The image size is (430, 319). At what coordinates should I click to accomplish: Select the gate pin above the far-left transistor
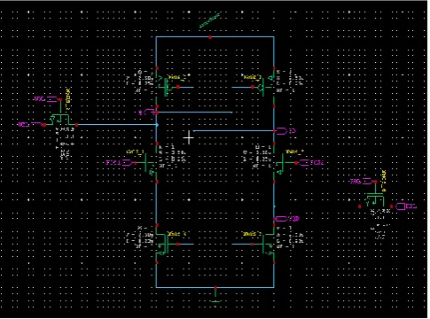(x=47, y=99)
